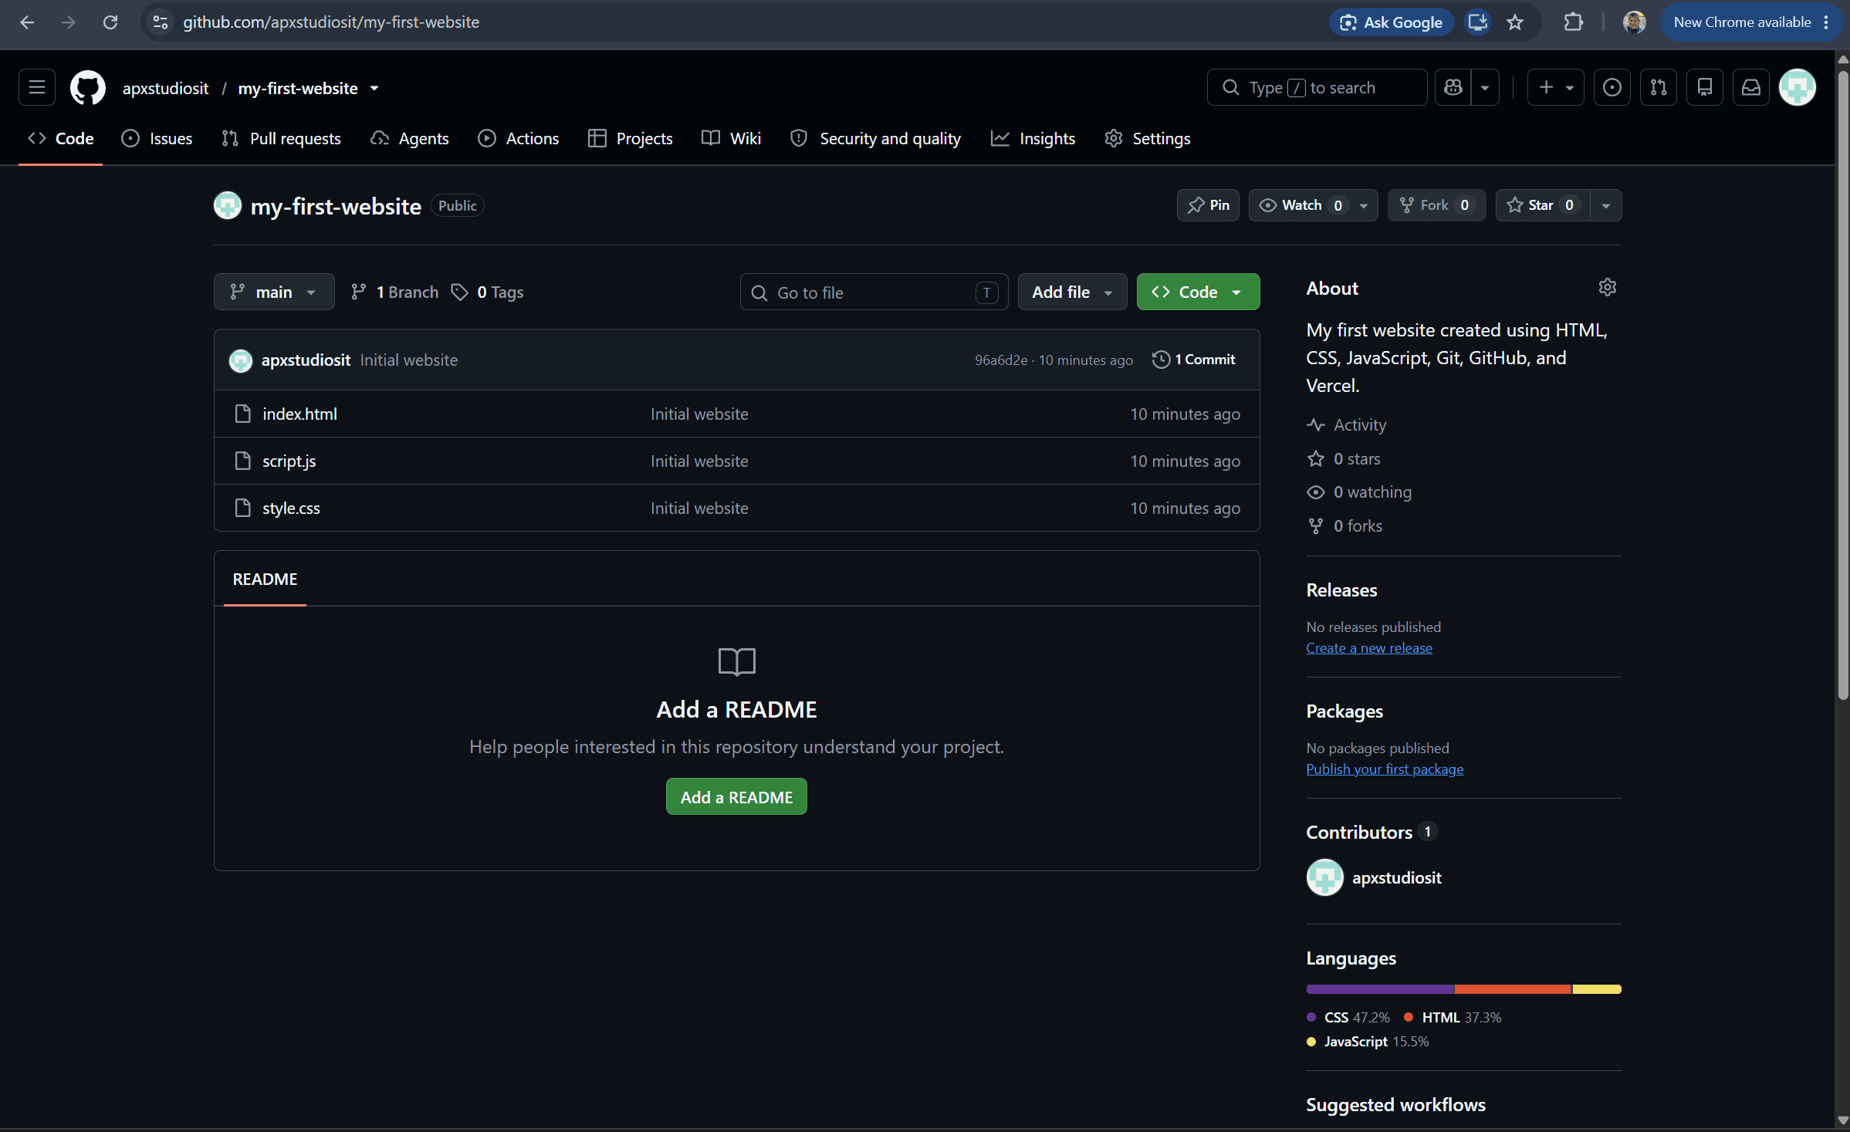
Task: Open index.html file
Action: click(x=299, y=414)
